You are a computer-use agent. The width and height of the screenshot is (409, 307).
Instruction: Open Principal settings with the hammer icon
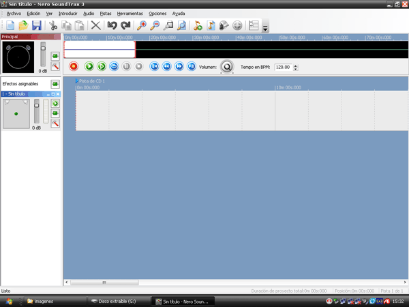click(x=55, y=66)
